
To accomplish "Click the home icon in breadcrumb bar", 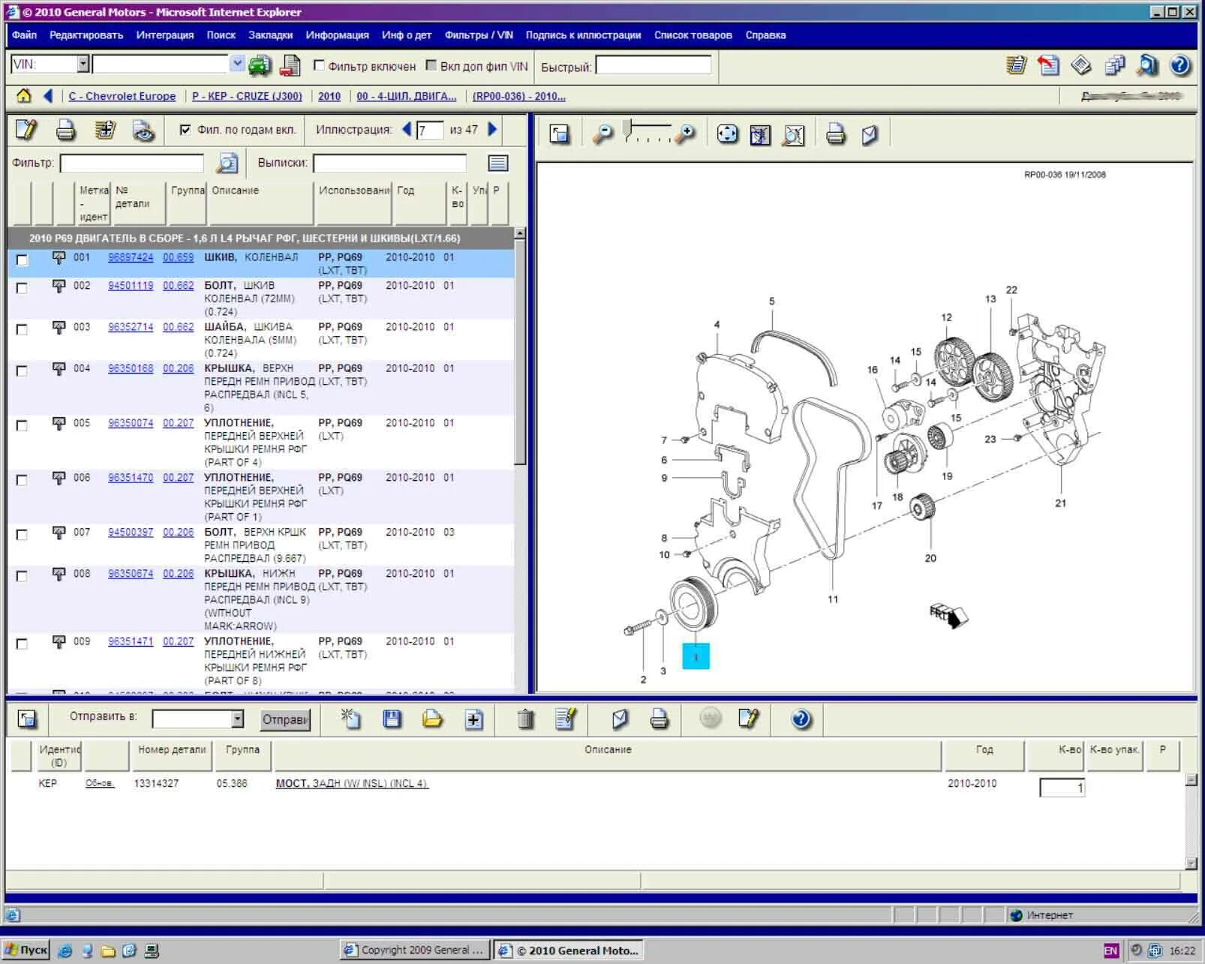I will pos(24,96).
